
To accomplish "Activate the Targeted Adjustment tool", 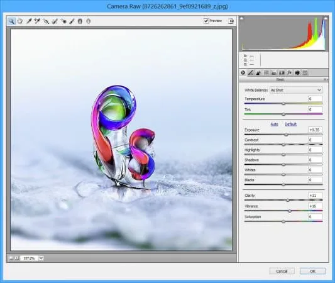I will click(x=46, y=21).
